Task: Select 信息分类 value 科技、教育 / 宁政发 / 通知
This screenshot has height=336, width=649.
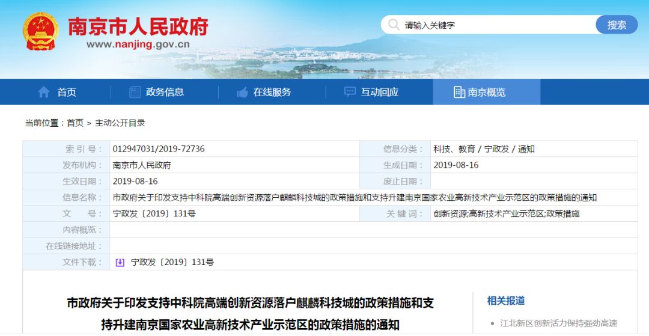Action: point(484,149)
